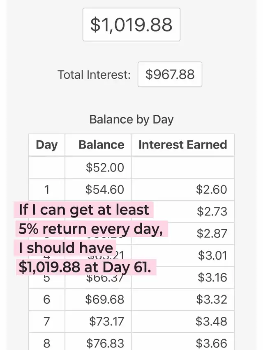Click the Balance by Day heading
The image size is (263, 350).
(131, 119)
